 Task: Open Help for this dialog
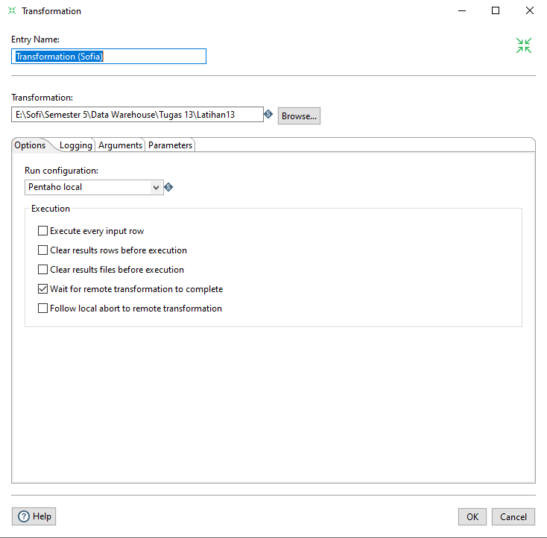pyautogui.click(x=34, y=516)
